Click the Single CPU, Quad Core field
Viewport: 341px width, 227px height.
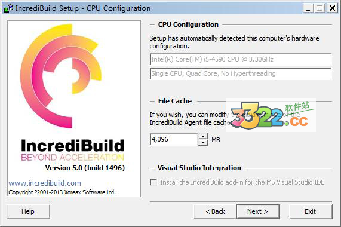241,73
